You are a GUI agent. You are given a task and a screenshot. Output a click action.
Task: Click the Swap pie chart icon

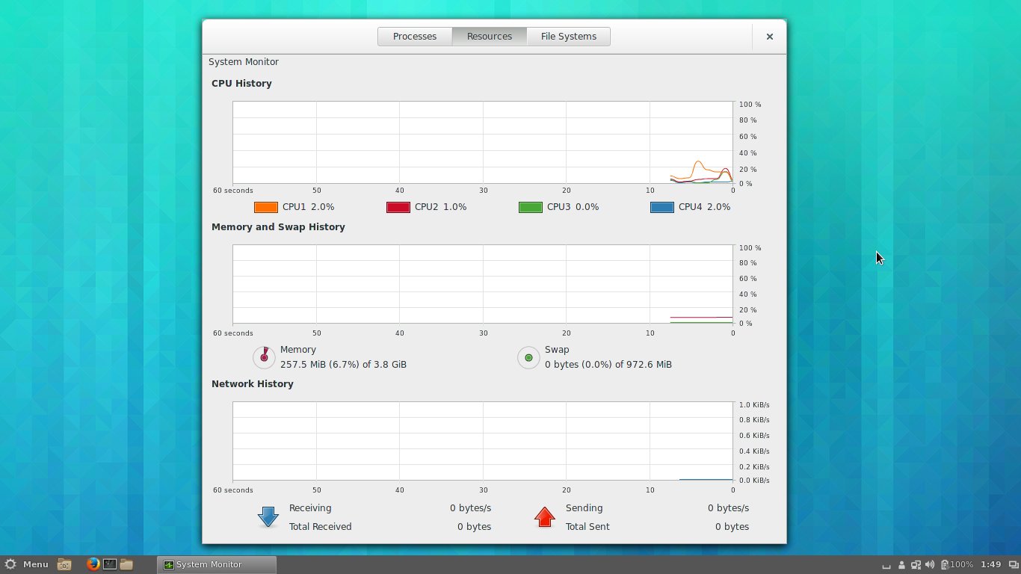point(528,357)
